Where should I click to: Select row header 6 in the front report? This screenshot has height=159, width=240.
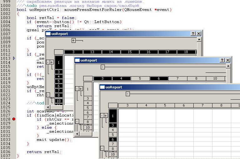coord(113,139)
